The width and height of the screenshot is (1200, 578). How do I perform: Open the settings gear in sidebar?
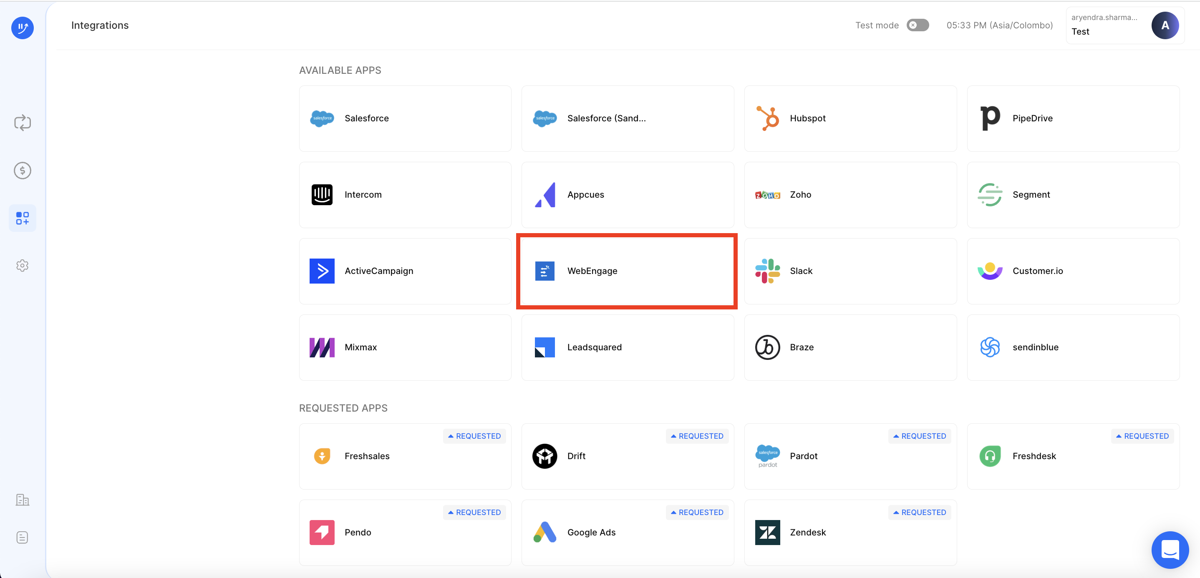coord(23,266)
